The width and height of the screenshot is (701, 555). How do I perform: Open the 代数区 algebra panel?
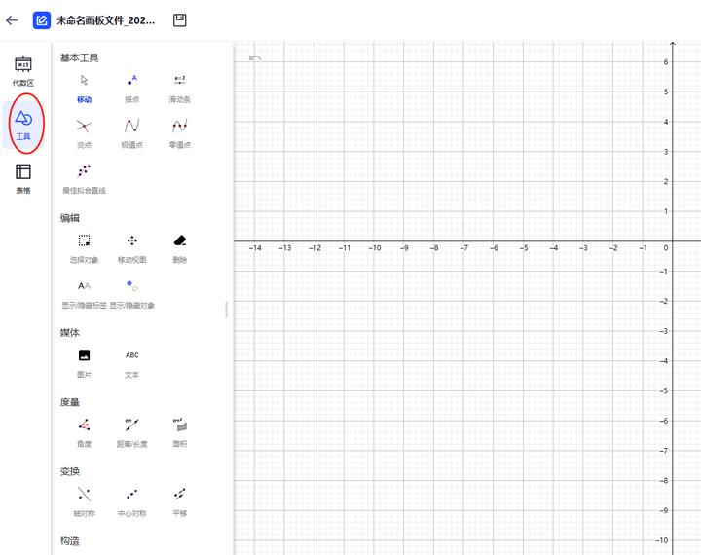tap(23, 71)
